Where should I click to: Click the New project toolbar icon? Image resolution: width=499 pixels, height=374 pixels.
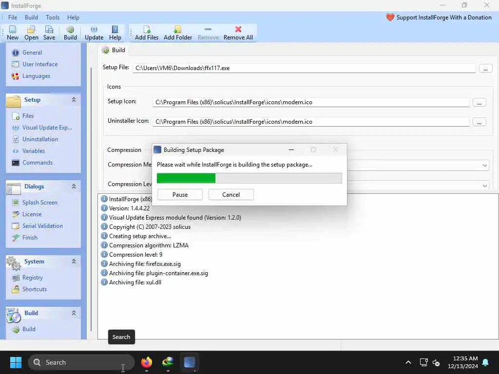[x=13, y=33]
